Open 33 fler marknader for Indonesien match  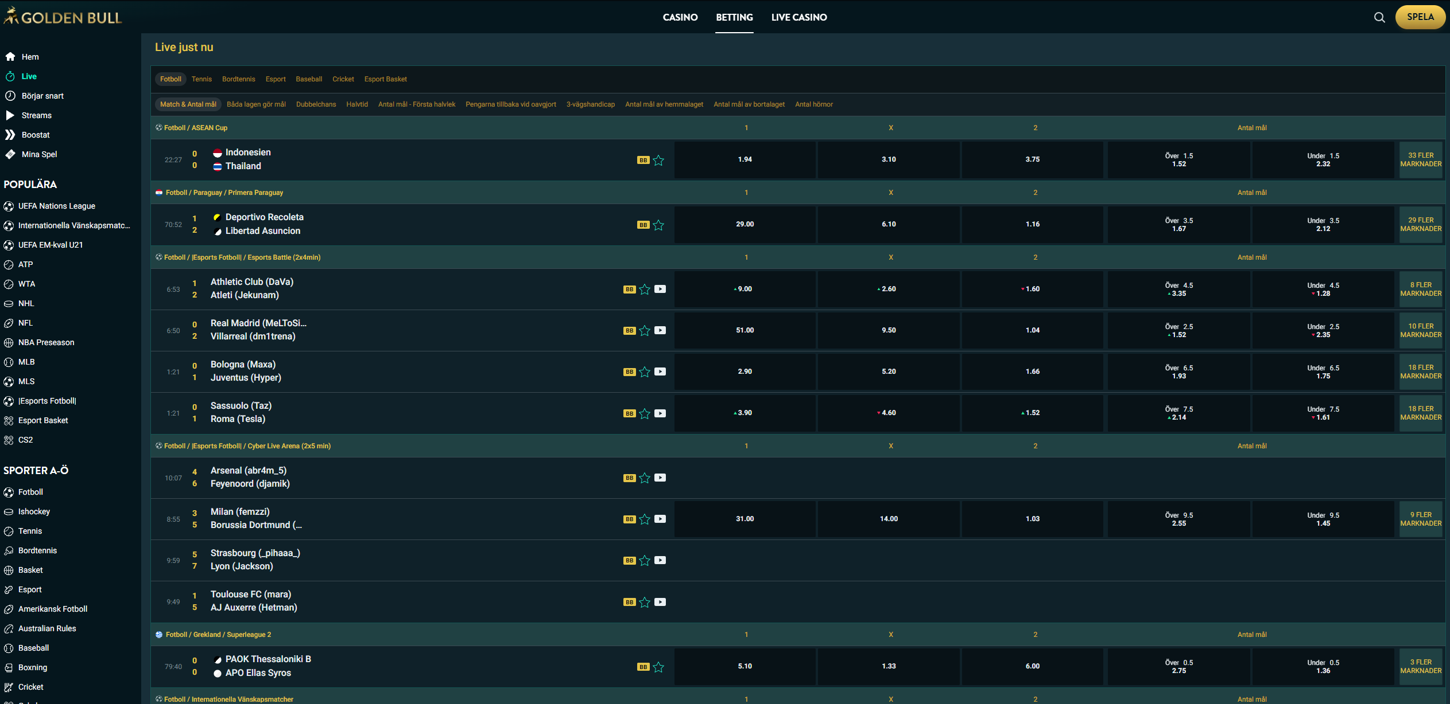tap(1421, 160)
